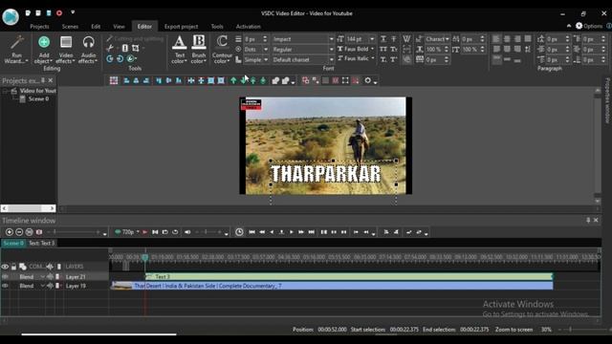Click the THARPARKAR text object on canvas
The image size is (612, 344).
pyautogui.click(x=325, y=174)
